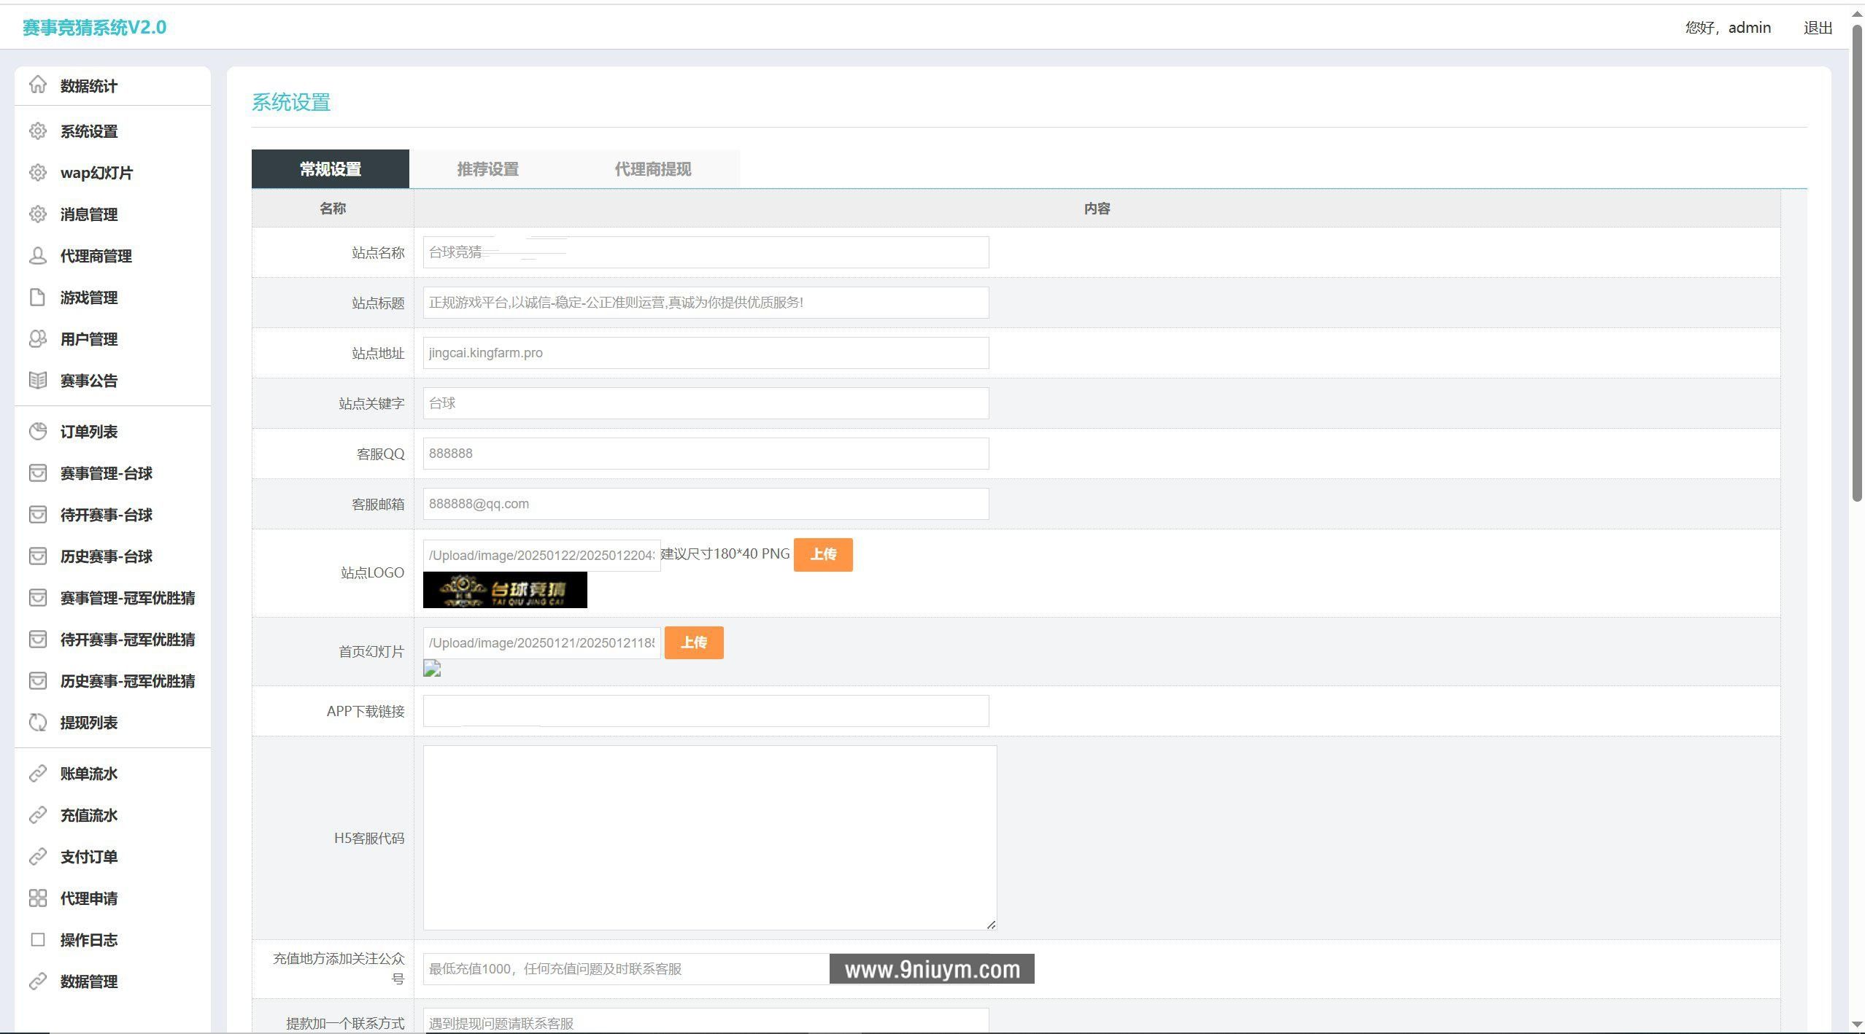Viewport: 1865px width, 1034px height.
Task: Click the broken 首页幻灯片 preview image
Action: coord(432,669)
